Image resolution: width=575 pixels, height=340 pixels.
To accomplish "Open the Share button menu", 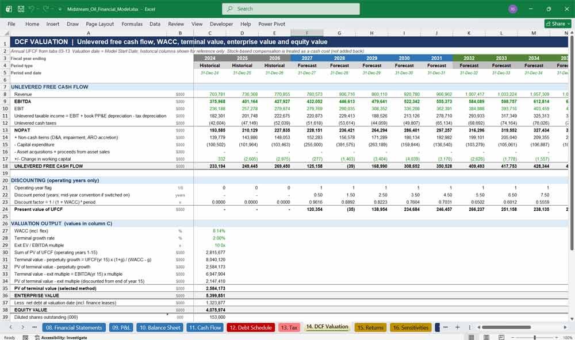I will (x=558, y=24).
